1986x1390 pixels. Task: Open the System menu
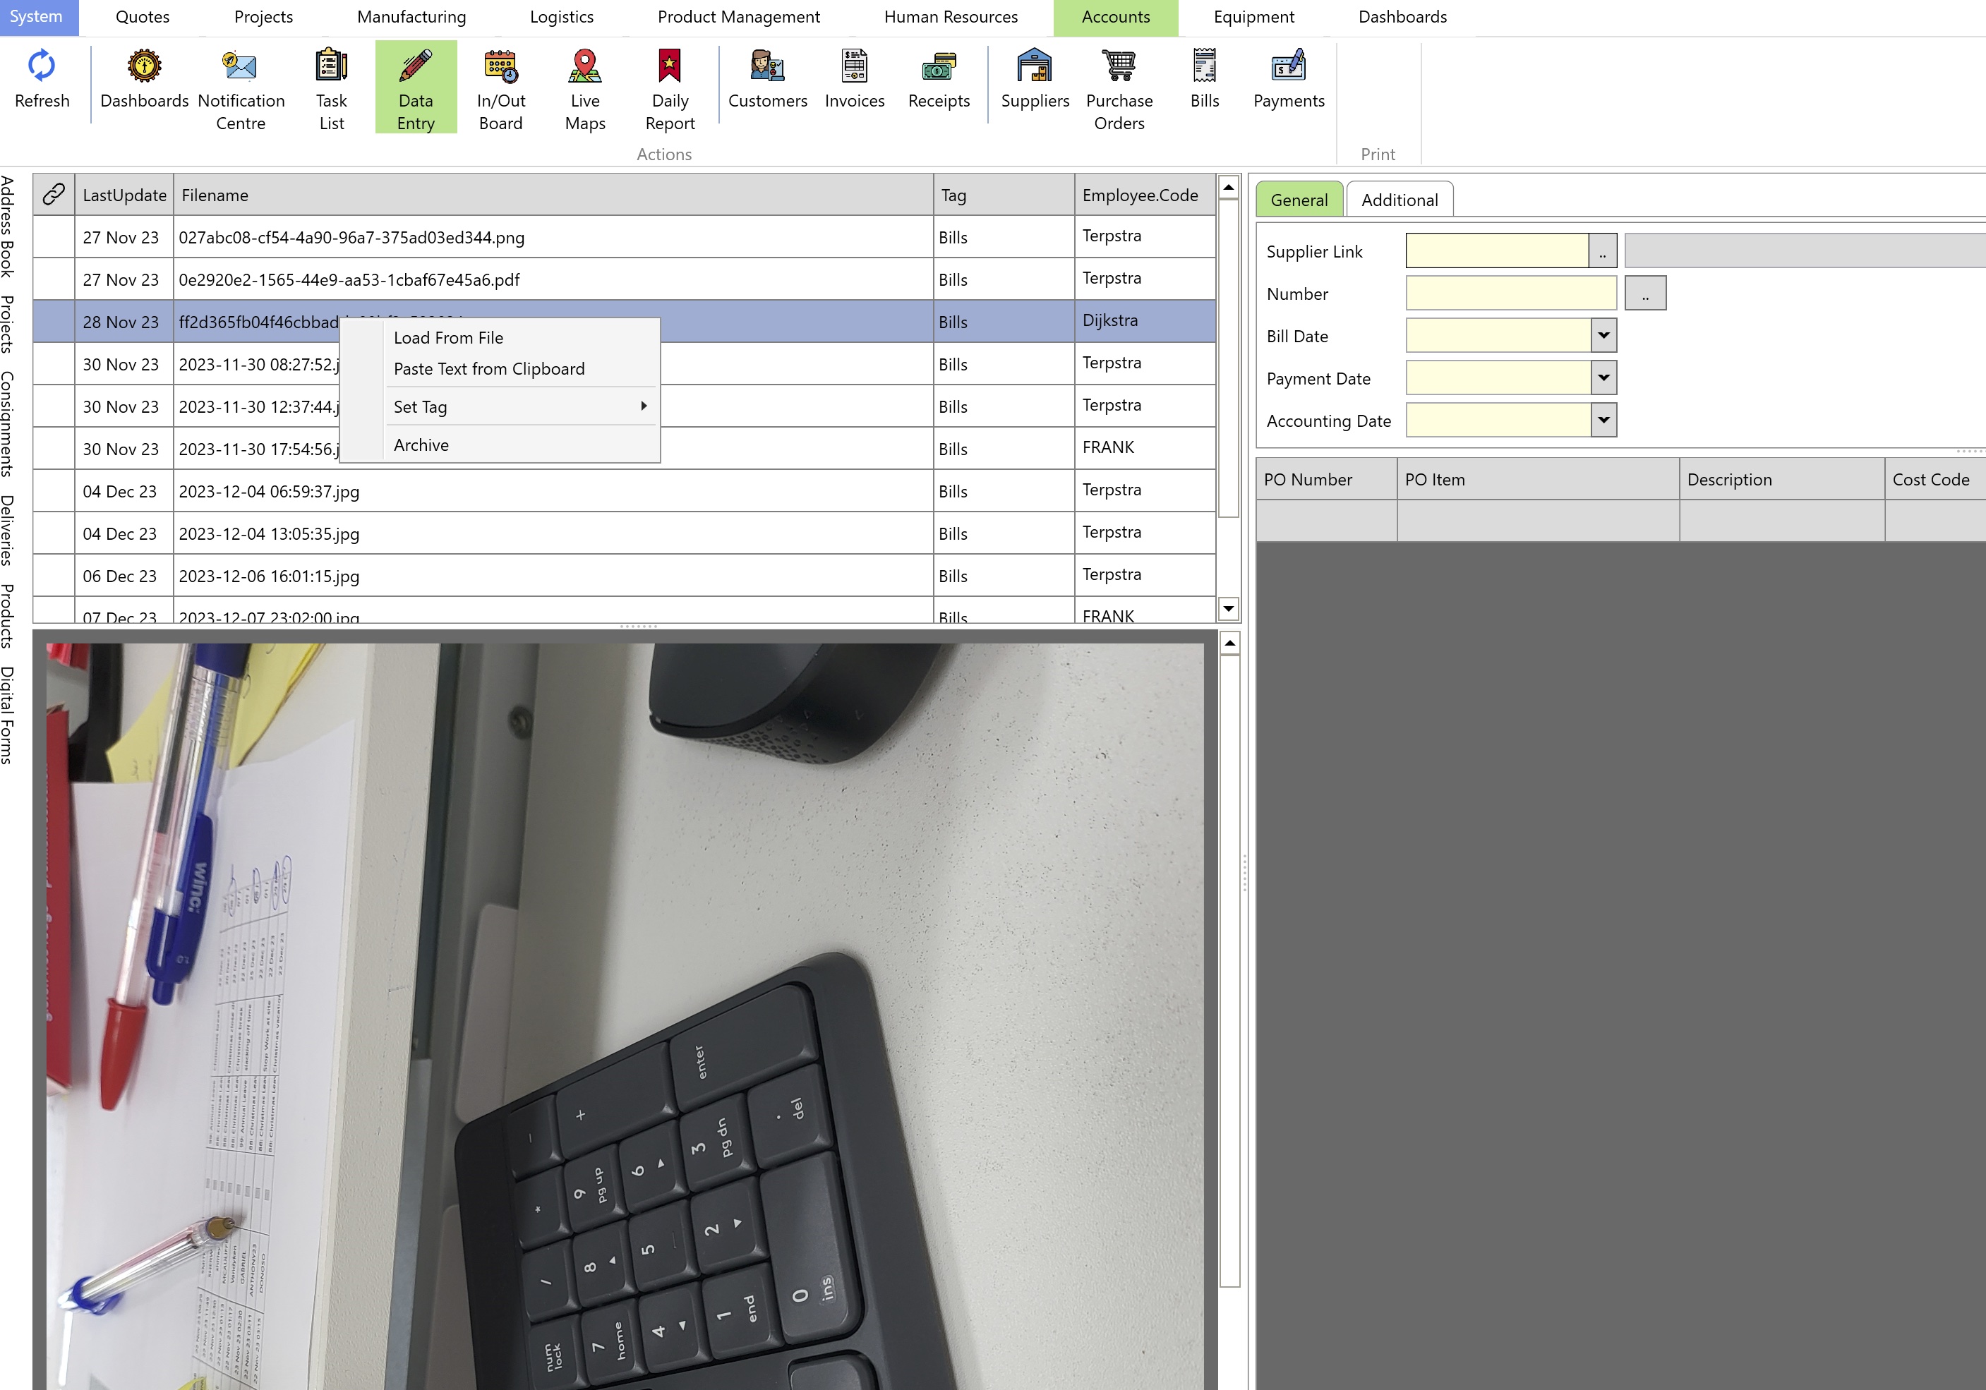click(37, 16)
